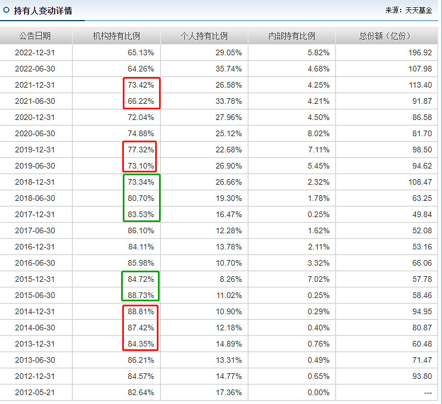Click the 个人持有比例 column header
Image resolution: width=442 pixels, height=404 pixels.
[x=204, y=36]
